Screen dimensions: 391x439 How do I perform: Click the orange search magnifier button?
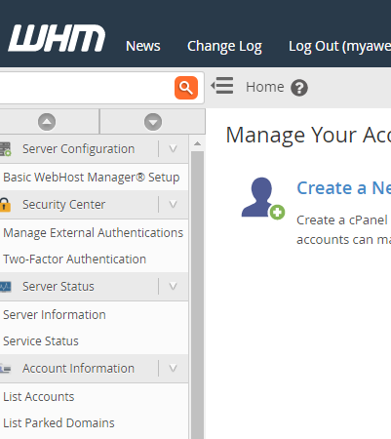pos(186,88)
